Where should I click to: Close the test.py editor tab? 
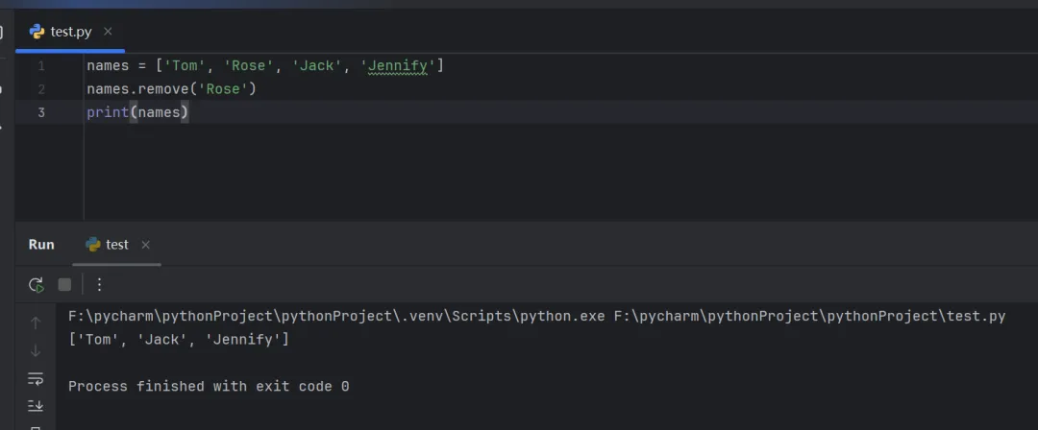pos(108,32)
